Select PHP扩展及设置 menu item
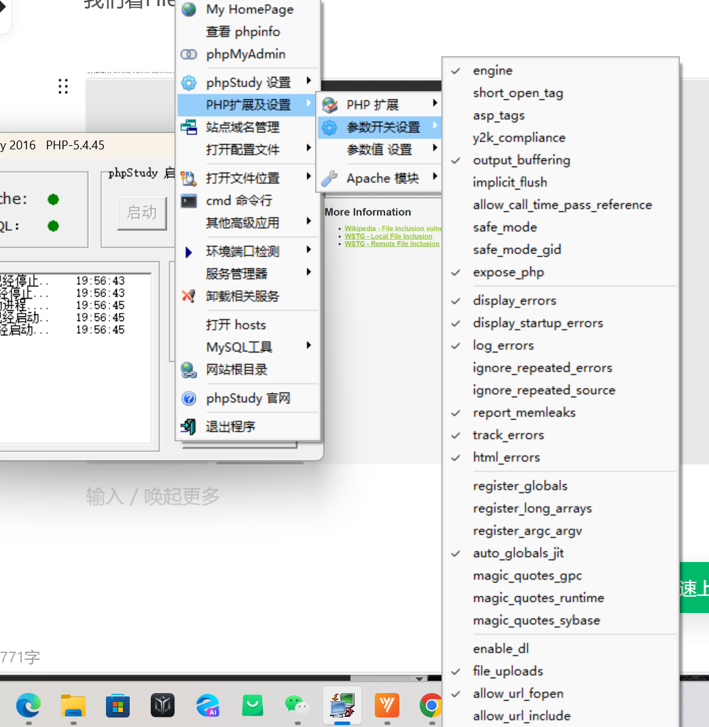This screenshot has height=727, width=709. point(249,105)
